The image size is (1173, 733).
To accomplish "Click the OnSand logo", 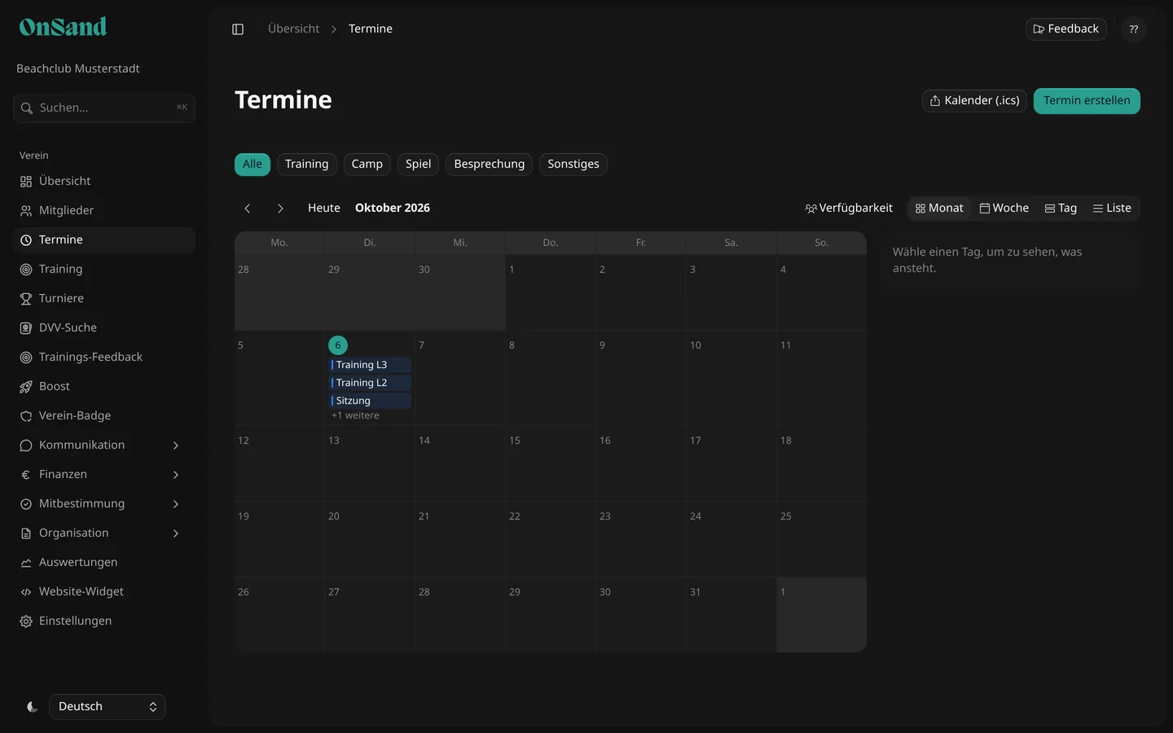I will click(63, 27).
